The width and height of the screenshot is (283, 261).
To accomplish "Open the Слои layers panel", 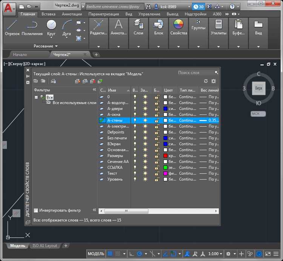I will (x=138, y=27).
